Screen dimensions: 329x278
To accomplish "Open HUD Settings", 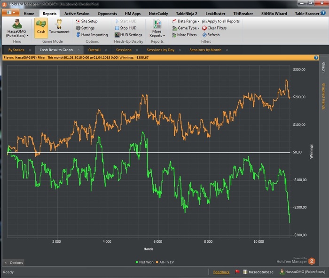I will (131, 35).
